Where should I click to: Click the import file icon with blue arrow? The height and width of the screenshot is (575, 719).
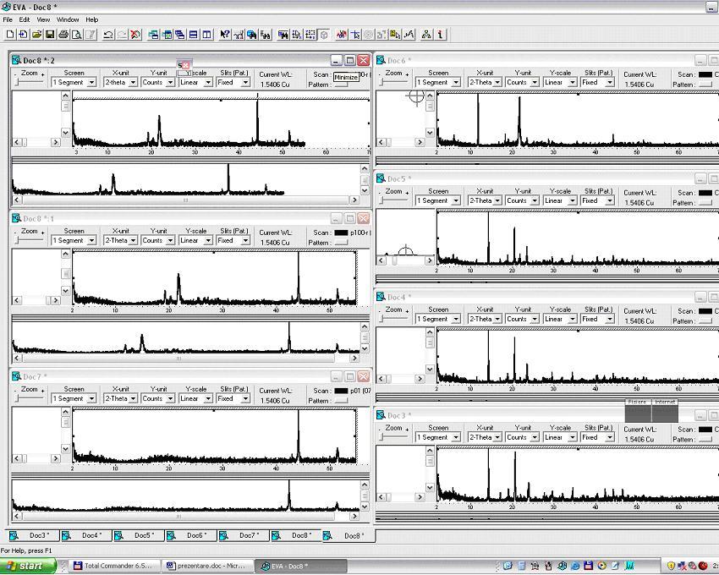[24, 35]
